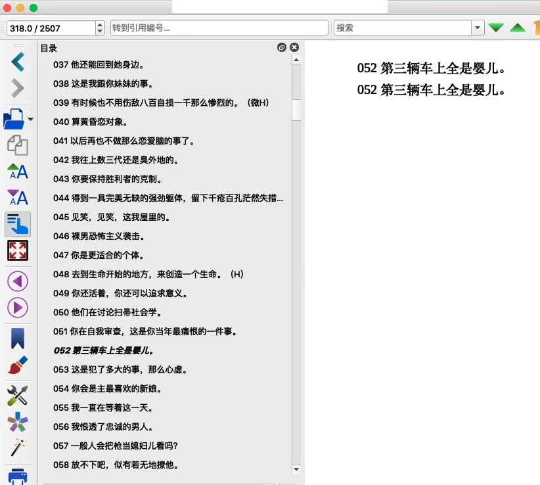Go back using the left chevron
540x485 pixels.
18,62
